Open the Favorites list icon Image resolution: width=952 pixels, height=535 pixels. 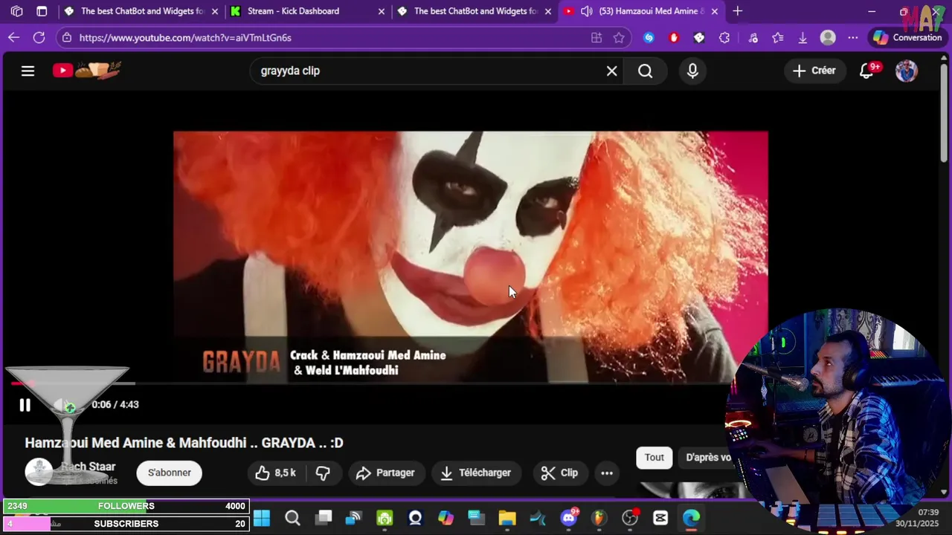click(x=778, y=37)
